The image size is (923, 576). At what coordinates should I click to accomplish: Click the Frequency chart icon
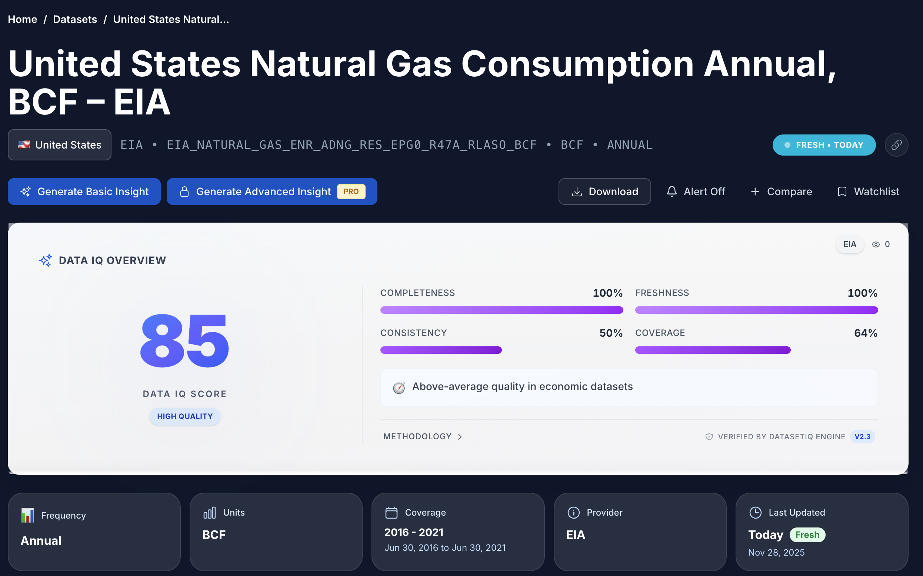[x=27, y=515]
